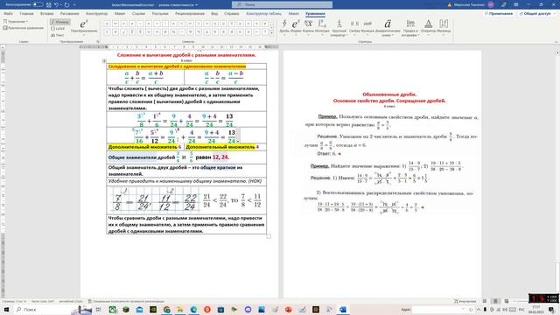This screenshot has width=560, height=315.
Task: Open the Крупный оператор gallery
Action: [339, 28]
